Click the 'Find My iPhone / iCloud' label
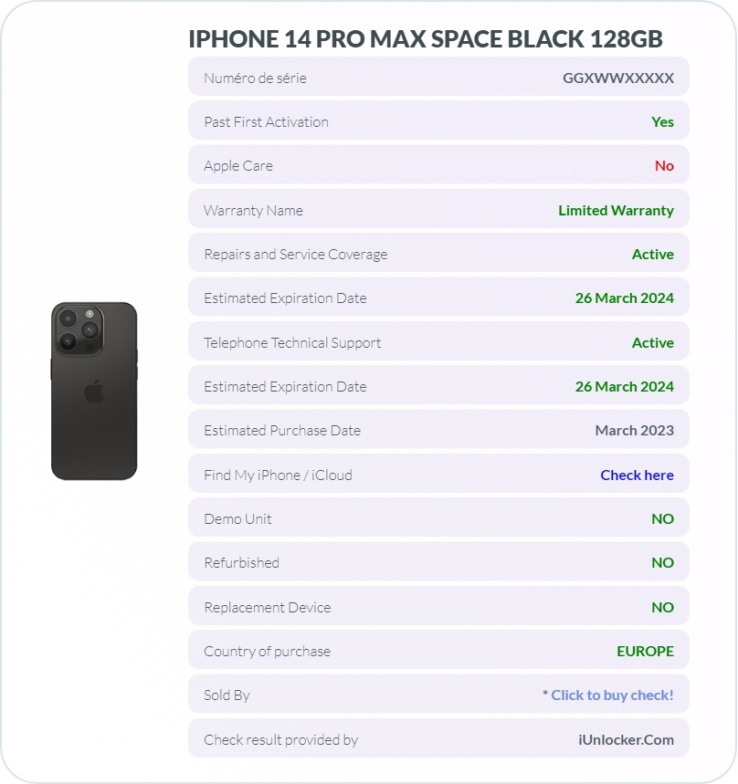Screen dimensions: 738x784 coord(278,475)
